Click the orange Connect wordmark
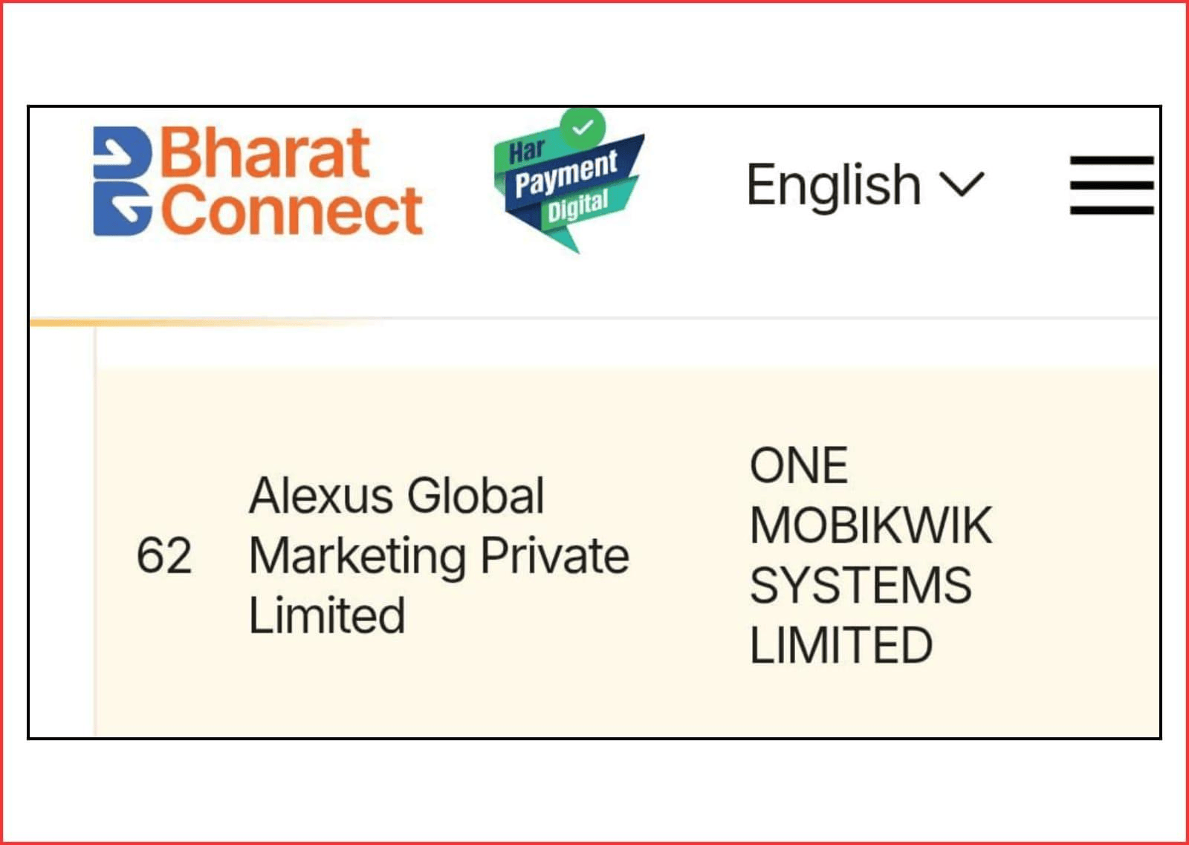1189x845 pixels. click(292, 211)
